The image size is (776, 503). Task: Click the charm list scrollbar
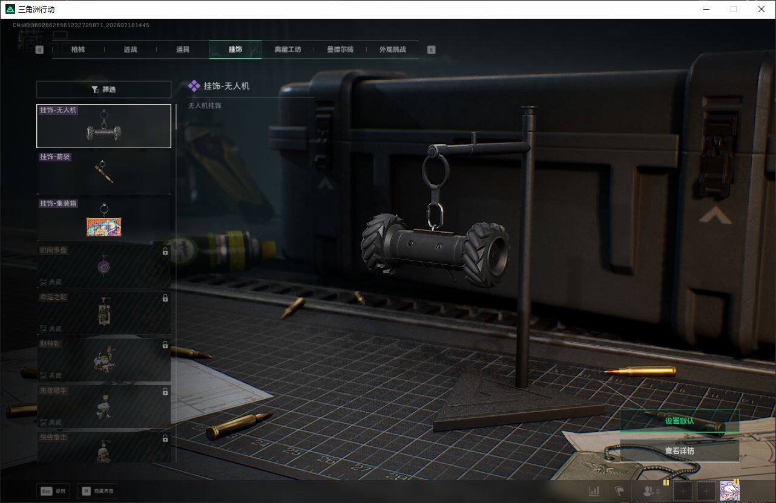pyautogui.click(x=176, y=283)
